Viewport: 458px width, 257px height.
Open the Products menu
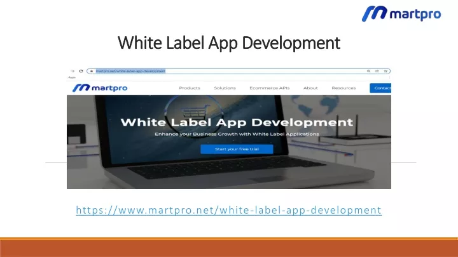190,88
